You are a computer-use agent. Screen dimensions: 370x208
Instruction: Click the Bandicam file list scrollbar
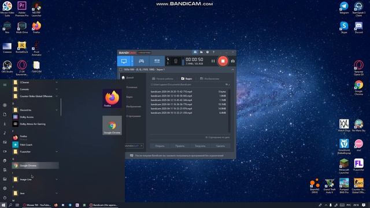pyautogui.click(x=229, y=110)
